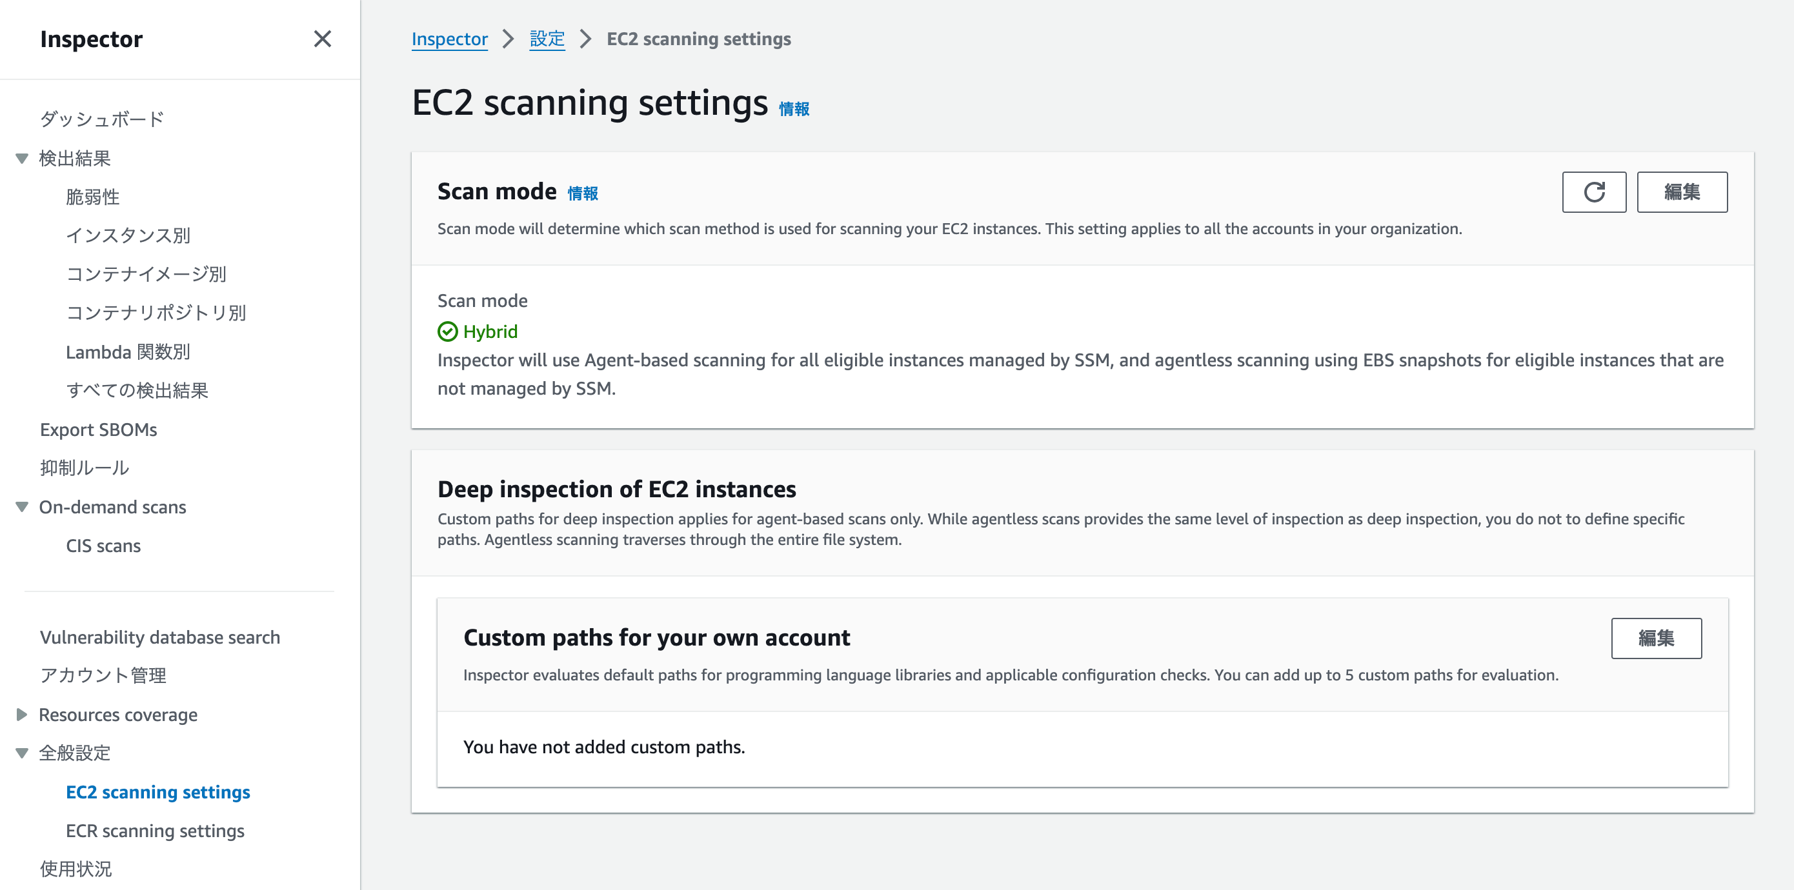Viewport: 1794px width, 890px height.
Task: Open 情報 help next to EC2 scanning settings title
Action: point(794,108)
